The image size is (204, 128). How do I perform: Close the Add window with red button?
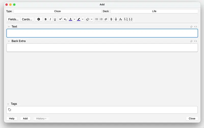(x=7, y=5)
